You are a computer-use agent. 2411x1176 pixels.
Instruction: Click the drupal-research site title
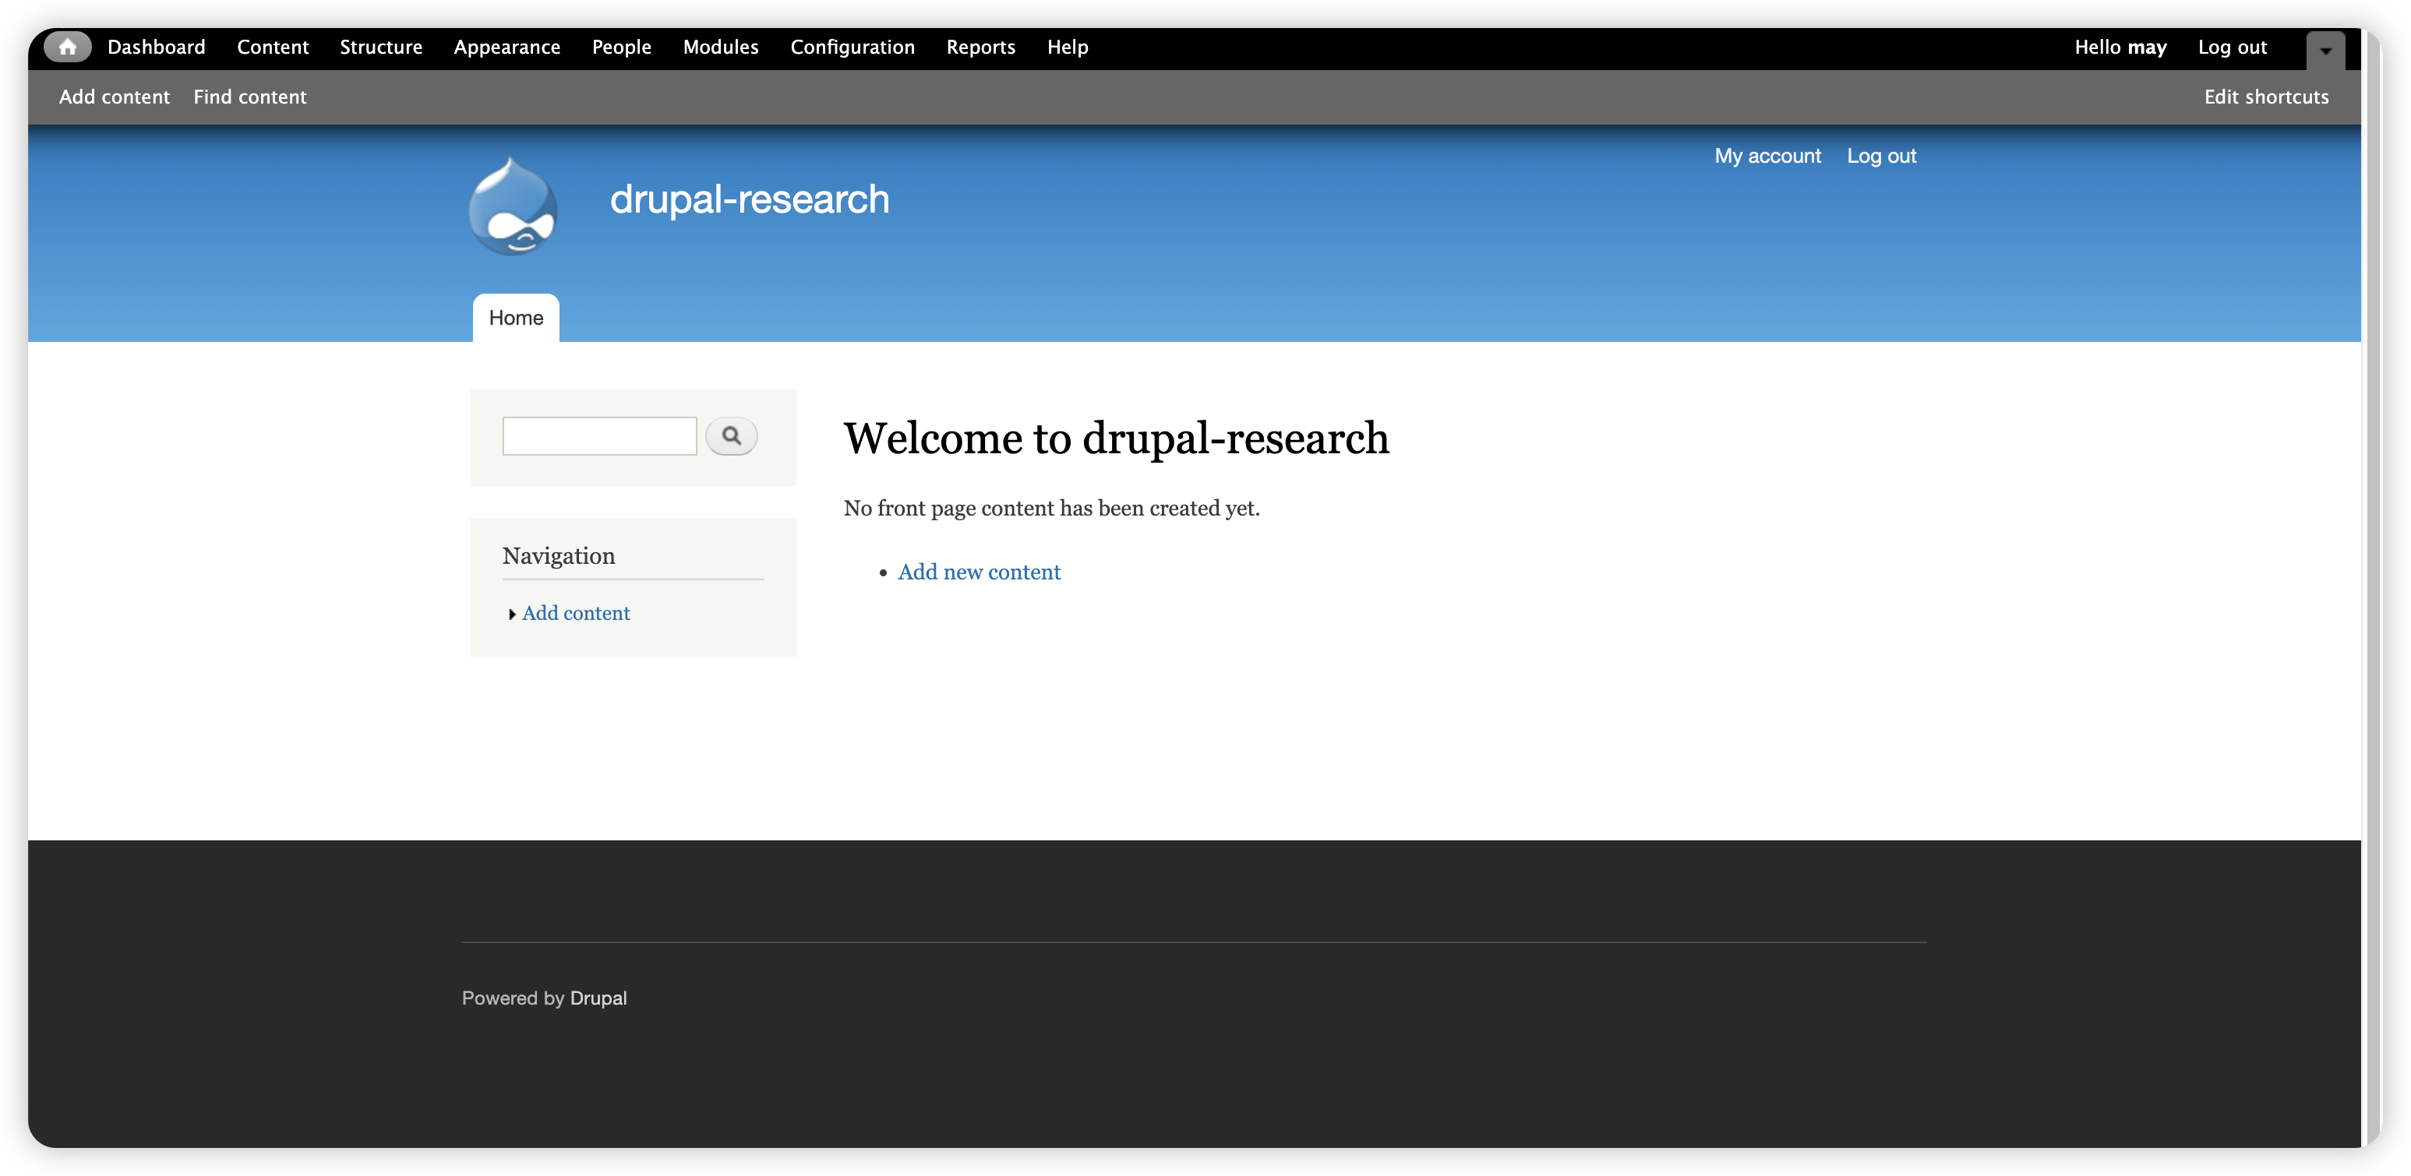coord(750,199)
